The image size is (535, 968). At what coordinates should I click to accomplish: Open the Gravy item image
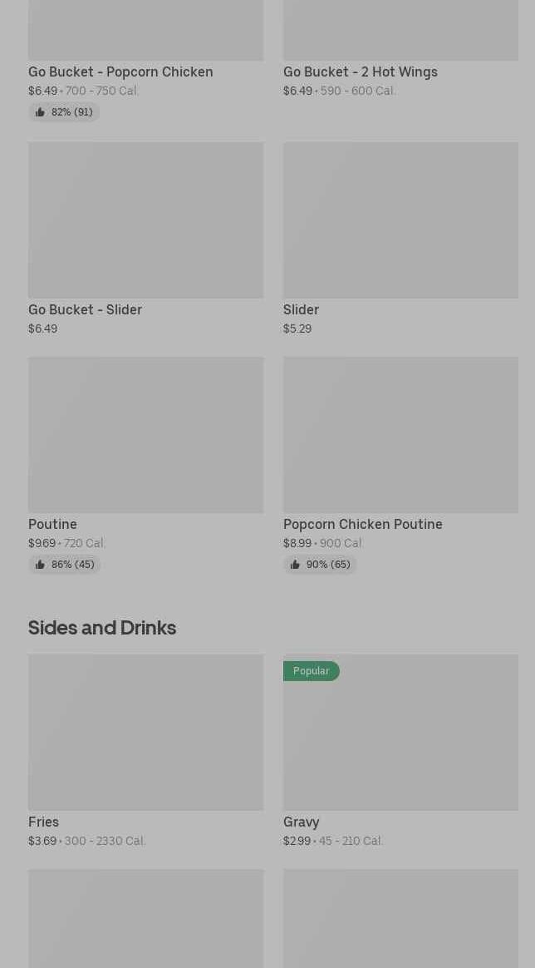pos(400,740)
